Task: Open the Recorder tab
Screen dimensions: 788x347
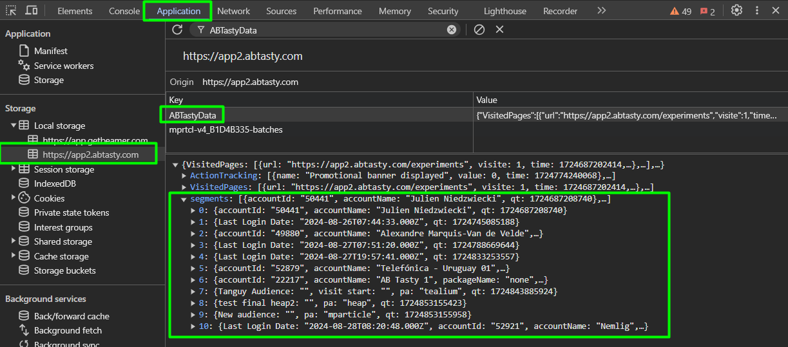Action: [x=560, y=11]
